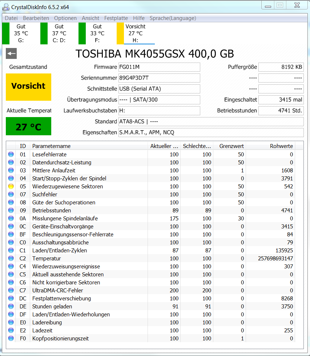Viewport: 310px width, 356px height.
Task: Click the Schnittstelle field USB (Serial ATA)
Action: coord(159,89)
